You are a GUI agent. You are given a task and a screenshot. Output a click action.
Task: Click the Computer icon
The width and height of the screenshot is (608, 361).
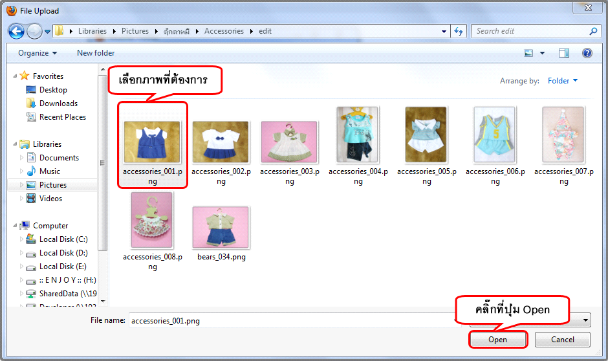coord(25,225)
